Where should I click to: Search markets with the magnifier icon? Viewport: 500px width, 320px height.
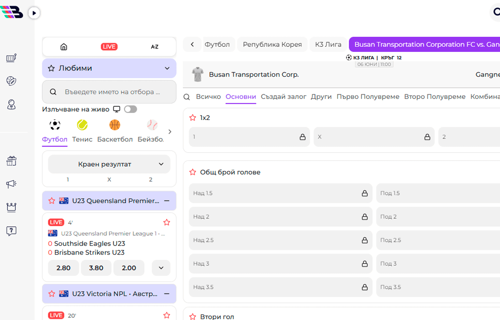click(187, 97)
